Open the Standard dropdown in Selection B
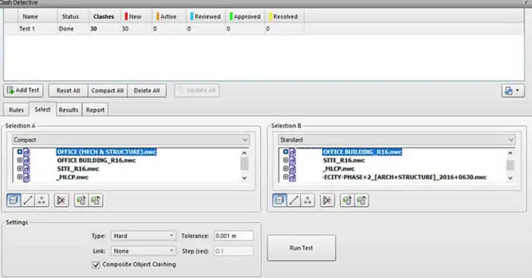 397,140
